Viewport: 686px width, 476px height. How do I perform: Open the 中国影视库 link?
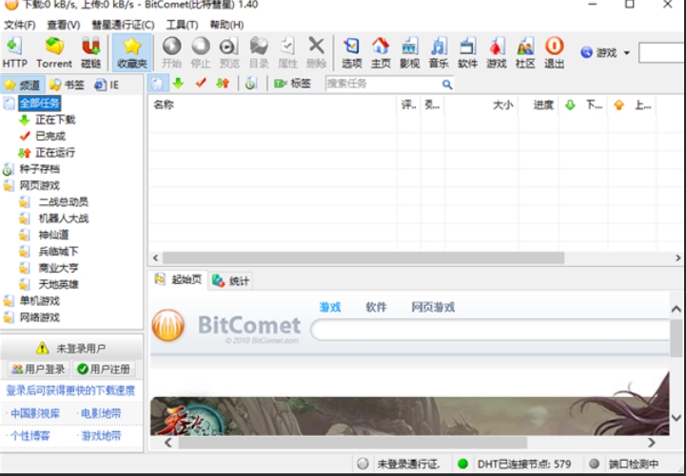tap(35, 413)
